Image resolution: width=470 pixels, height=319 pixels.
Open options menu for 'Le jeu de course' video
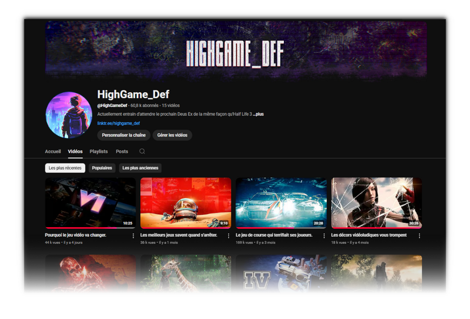tap(324, 236)
